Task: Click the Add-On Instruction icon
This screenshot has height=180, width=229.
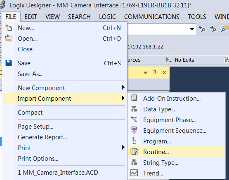Action: point(134,98)
